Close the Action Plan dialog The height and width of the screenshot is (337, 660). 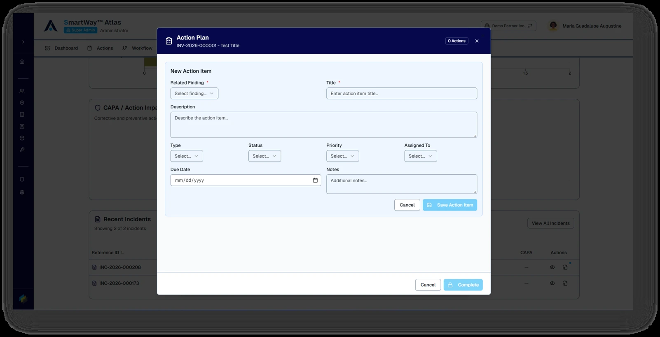[x=477, y=41]
